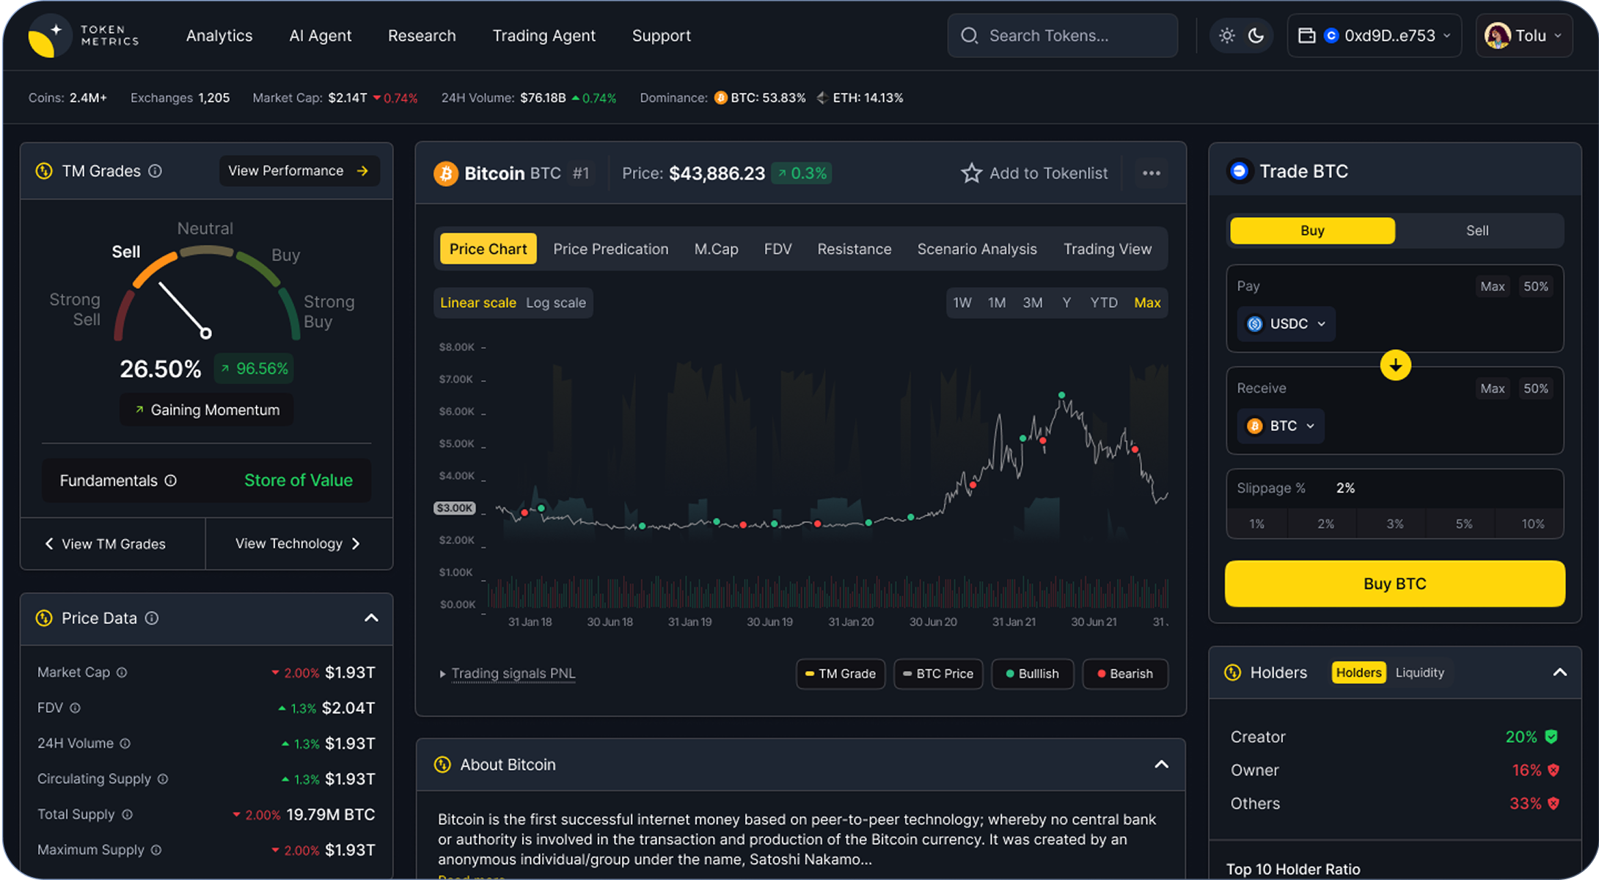This screenshot has width=1599, height=880.
Task: Click the swap direction arrow between Pay and Receive
Action: coord(1396,364)
